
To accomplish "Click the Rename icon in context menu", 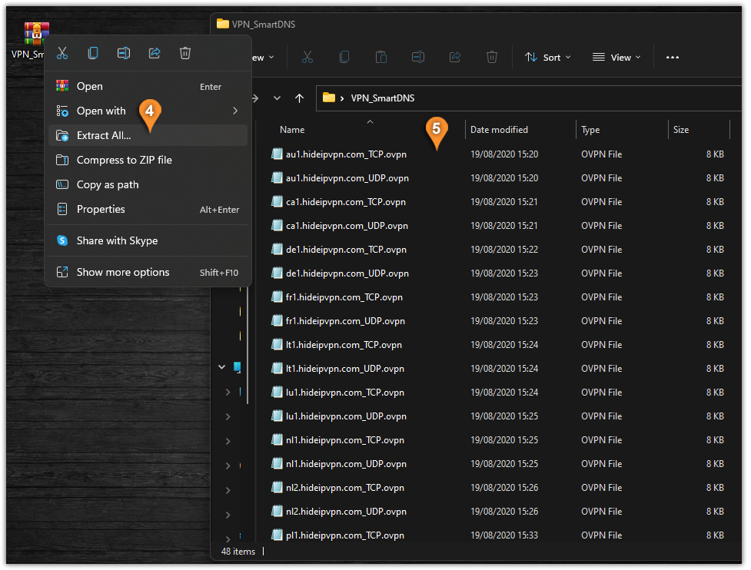I will pyautogui.click(x=124, y=53).
